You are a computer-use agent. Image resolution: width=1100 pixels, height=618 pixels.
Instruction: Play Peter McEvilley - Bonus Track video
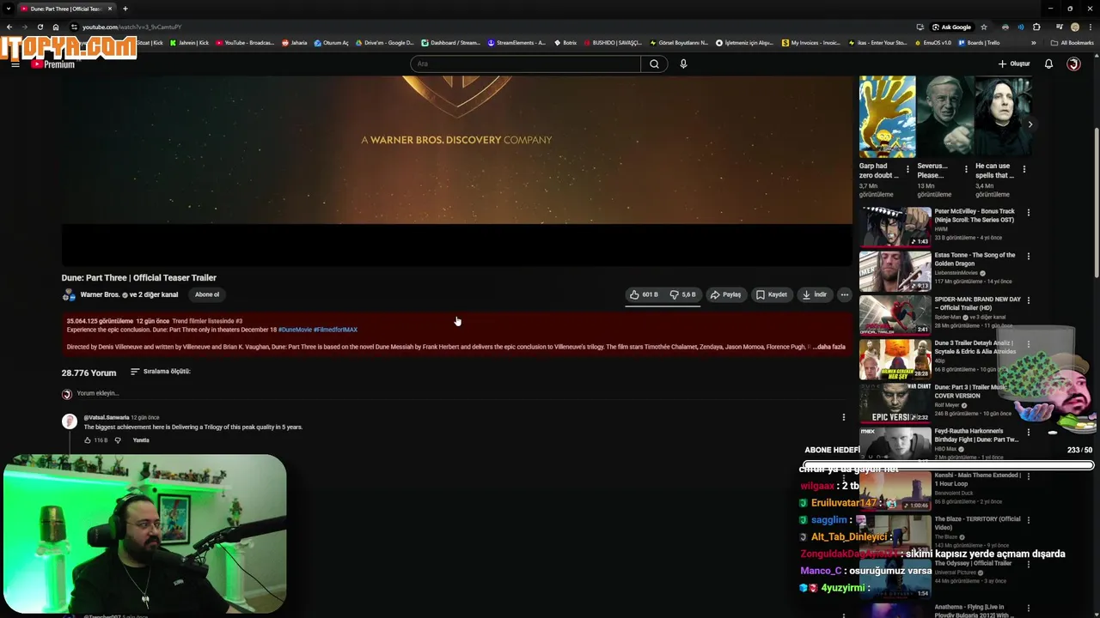click(895, 227)
